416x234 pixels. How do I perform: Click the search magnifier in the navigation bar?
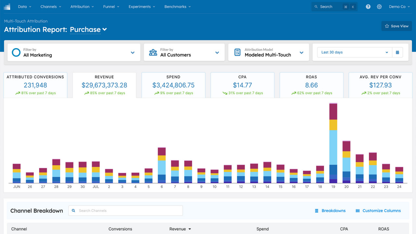click(x=316, y=6)
